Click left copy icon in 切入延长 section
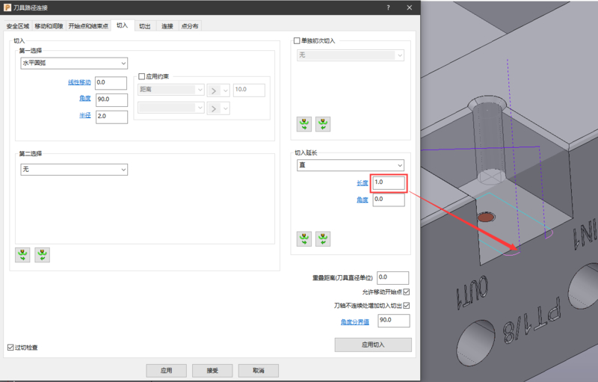The width and height of the screenshot is (598, 382). 304,238
